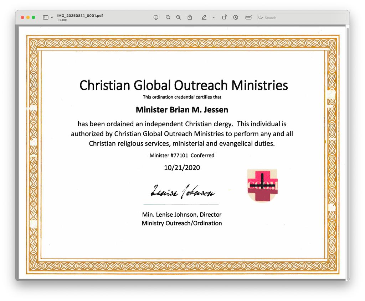Click the line starting "authorized by Christian Global"
Viewport: 365px width, 301px height.
(x=182, y=134)
